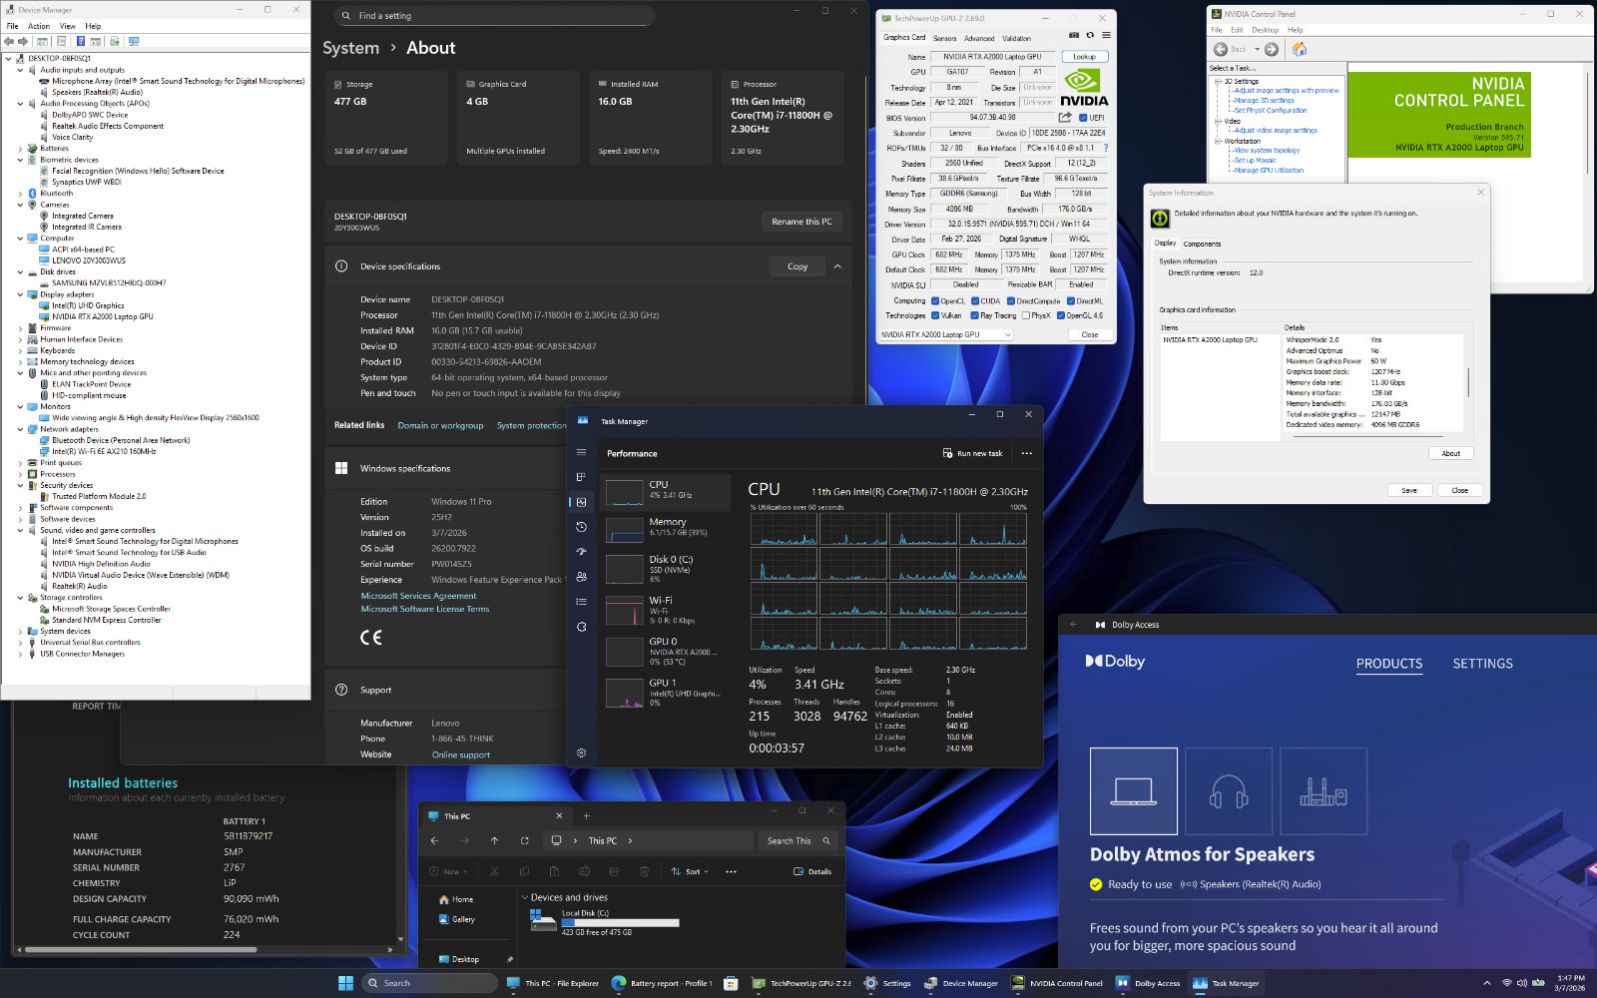Screen dimensions: 1597x998
Task: Click File Explorer back arrow
Action: pyautogui.click(x=434, y=841)
